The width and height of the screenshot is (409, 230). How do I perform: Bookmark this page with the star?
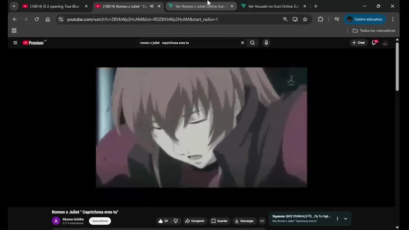tap(305, 19)
